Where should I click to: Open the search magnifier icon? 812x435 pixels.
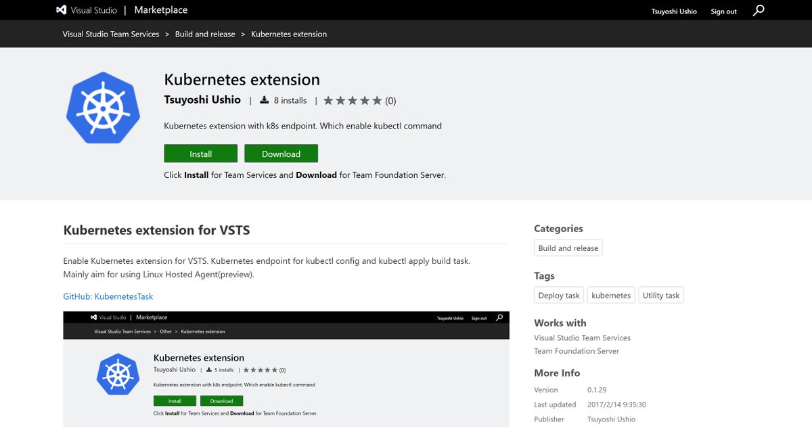coord(759,10)
